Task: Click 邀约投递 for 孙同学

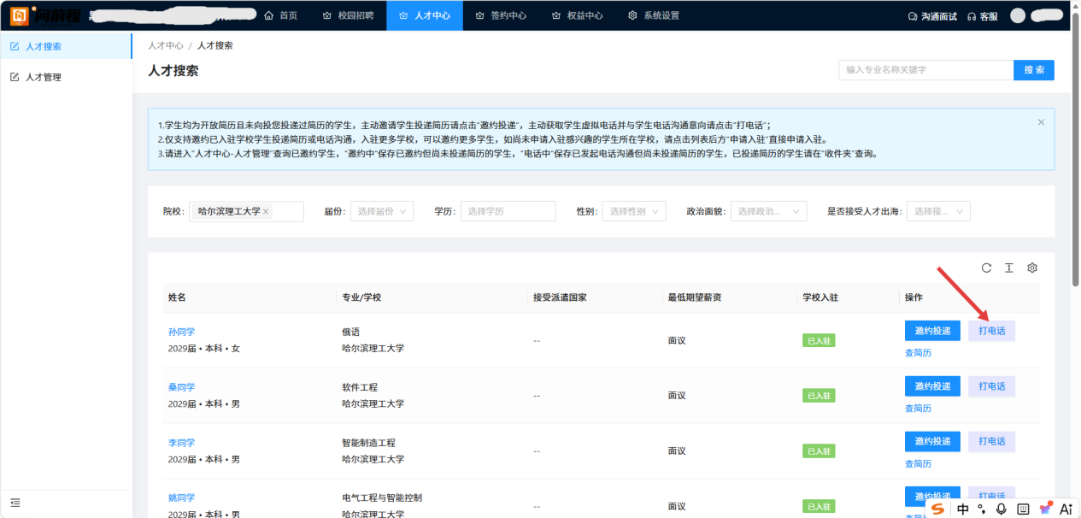Action: point(932,331)
